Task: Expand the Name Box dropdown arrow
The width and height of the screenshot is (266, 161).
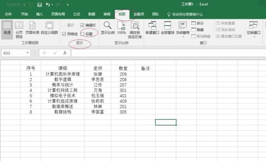Action: [28, 53]
